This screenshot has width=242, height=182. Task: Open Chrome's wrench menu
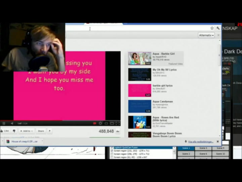[218, 28]
